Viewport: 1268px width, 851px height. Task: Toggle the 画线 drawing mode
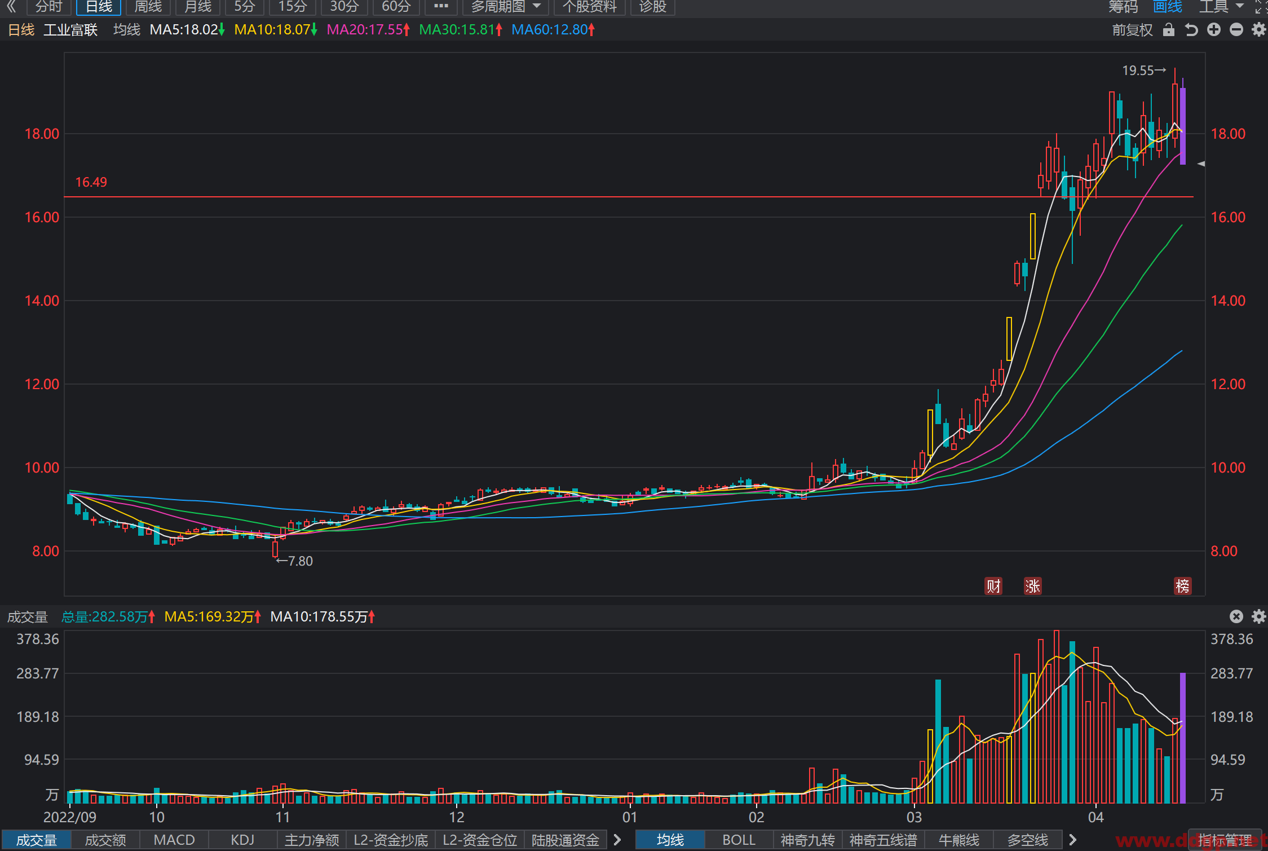coord(1168,7)
